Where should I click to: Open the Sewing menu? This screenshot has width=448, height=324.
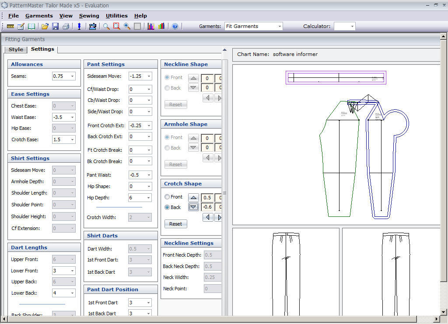89,16
